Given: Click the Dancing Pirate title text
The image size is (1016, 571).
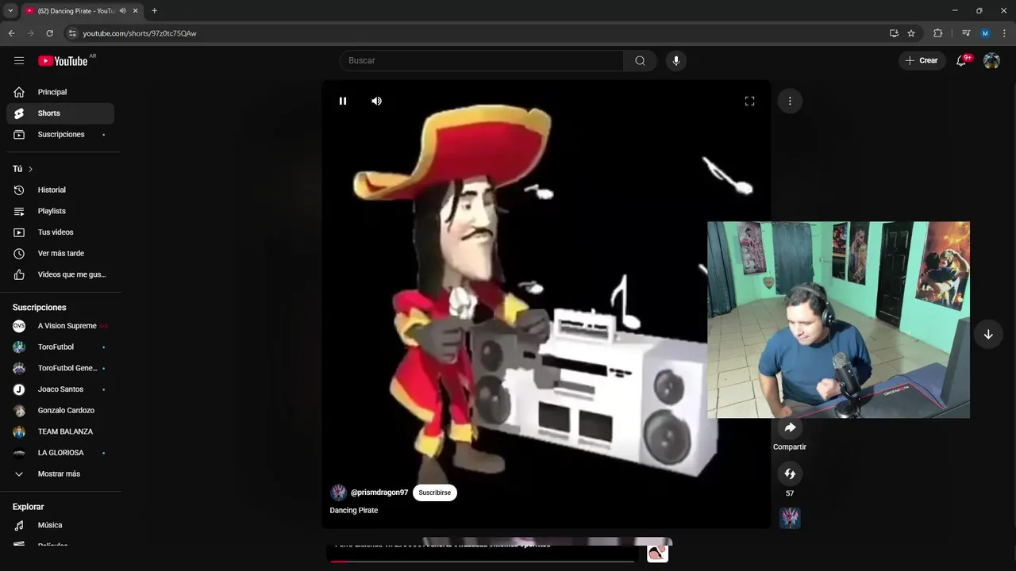Looking at the screenshot, I should click(x=354, y=511).
